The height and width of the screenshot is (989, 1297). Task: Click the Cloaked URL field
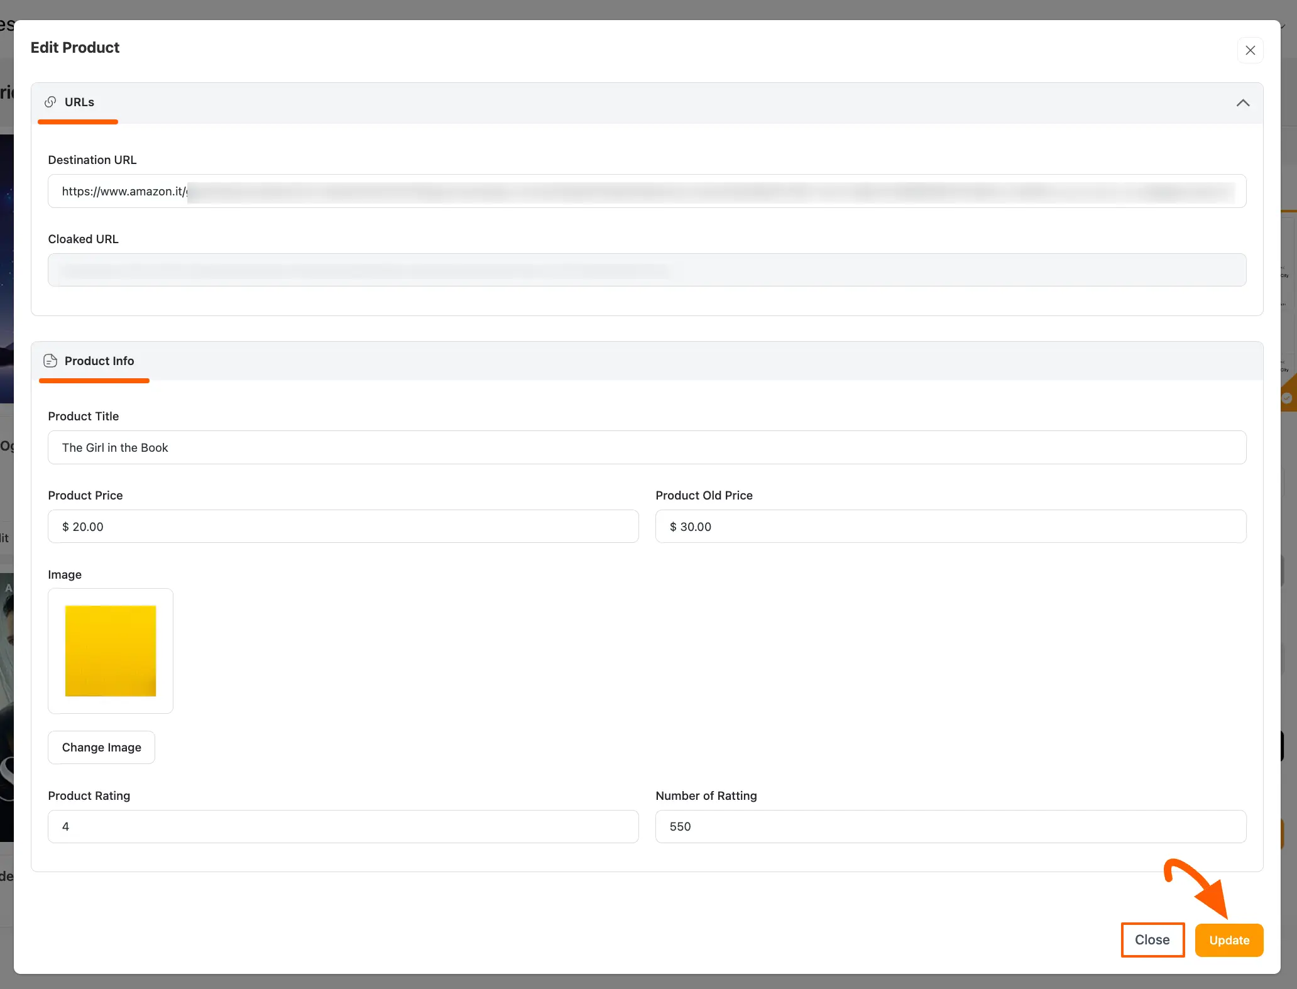[x=647, y=270]
